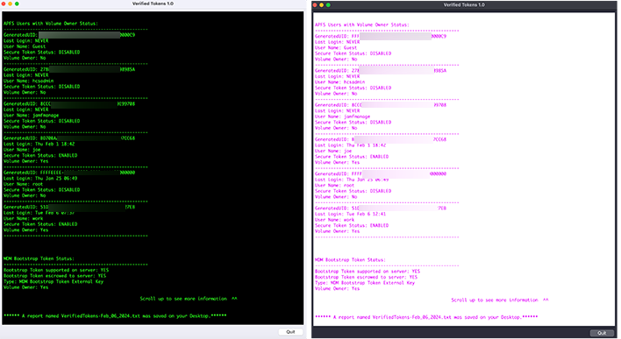
Task: Click magenta Secure Token Status ENABLED under joe
Action: pyautogui.click(x=352, y=157)
